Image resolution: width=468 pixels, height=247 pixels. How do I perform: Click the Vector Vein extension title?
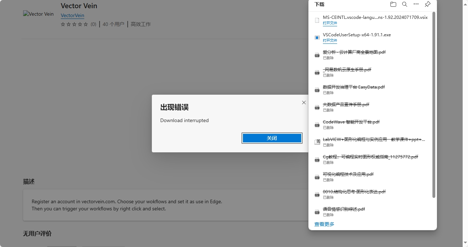(79, 6)
